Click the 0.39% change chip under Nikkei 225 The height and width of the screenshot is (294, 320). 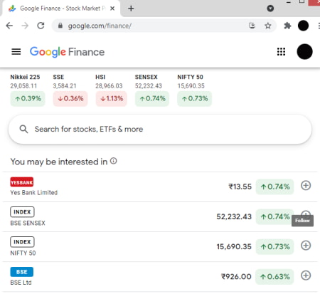pyautogui.click(x=28, y=98)
